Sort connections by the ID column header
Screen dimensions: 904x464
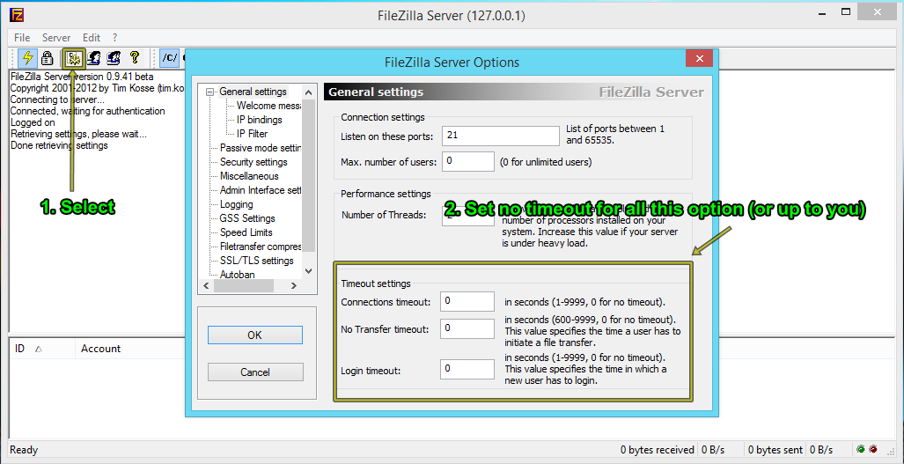42,349
